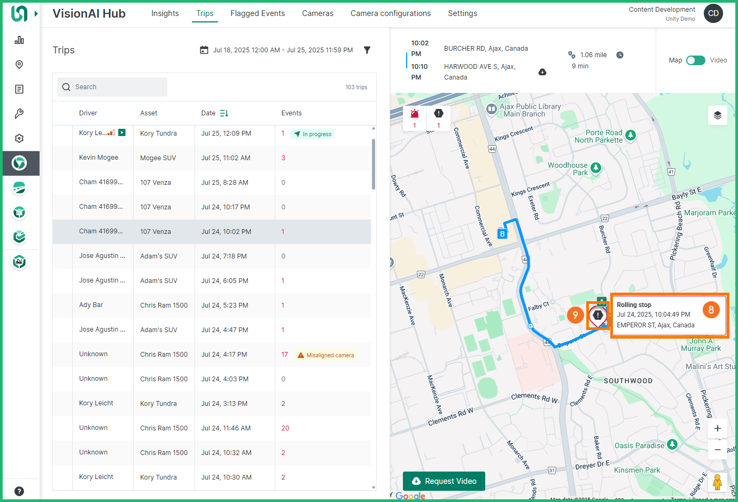Image resolution: width=738 pixels, height=502 pixels.
Task: Open the Camera configurations page
Action: pyautogui.click(x=391, y=13)
